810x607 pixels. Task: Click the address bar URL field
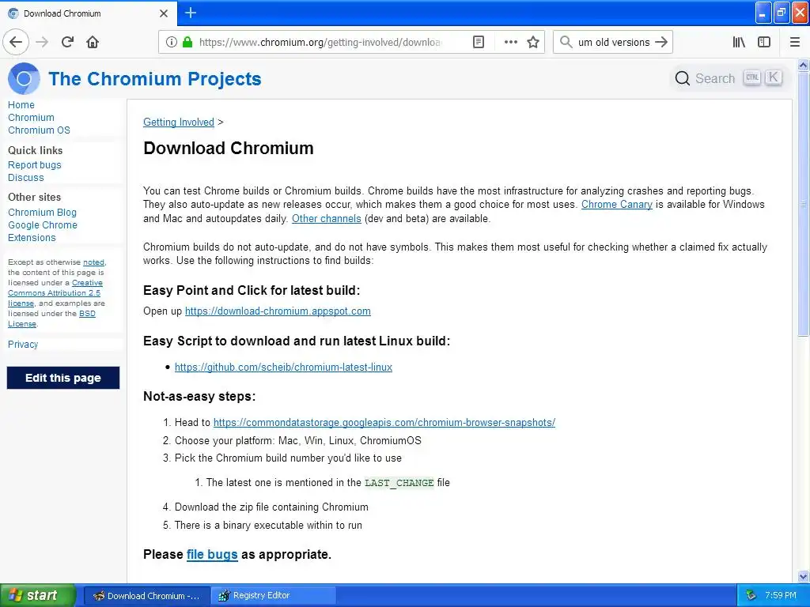coord(320,42)
